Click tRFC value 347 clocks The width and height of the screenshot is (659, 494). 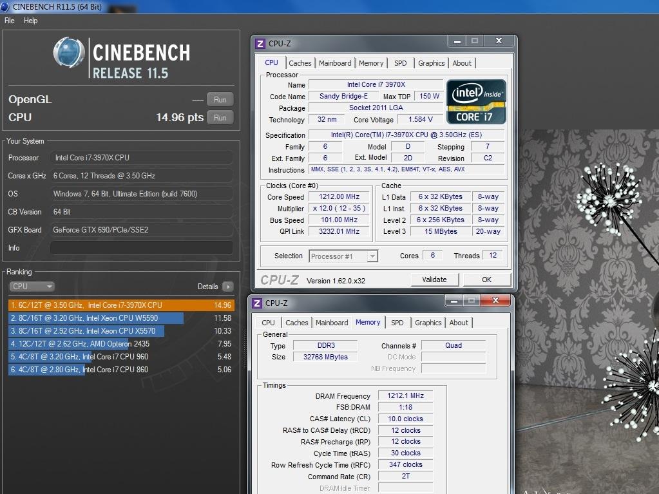click(x=406, y=464)
